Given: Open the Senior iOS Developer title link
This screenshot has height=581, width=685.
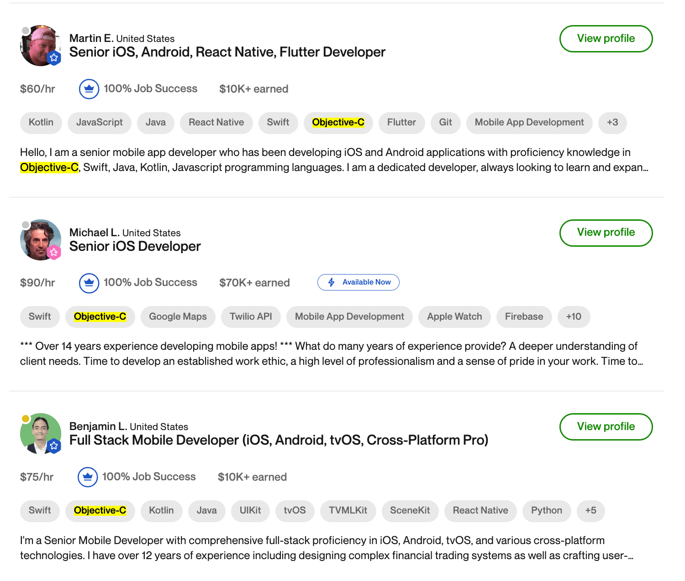Looking at the screenshot, I should [x=135, y=247].
